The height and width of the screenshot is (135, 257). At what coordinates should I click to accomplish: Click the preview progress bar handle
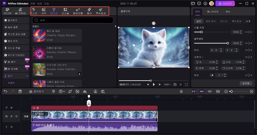[151, 81]
